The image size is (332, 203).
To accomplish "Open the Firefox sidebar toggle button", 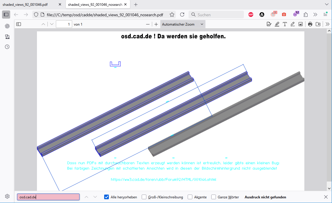I will tap(6, 15).
